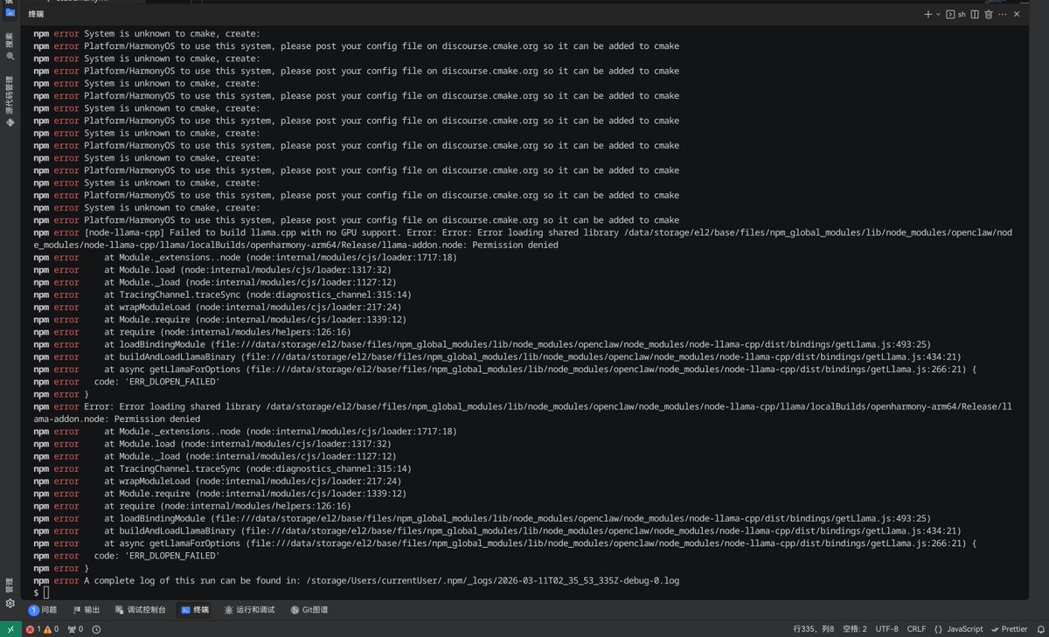Open the settings gear in sidebar

(10, 603)
